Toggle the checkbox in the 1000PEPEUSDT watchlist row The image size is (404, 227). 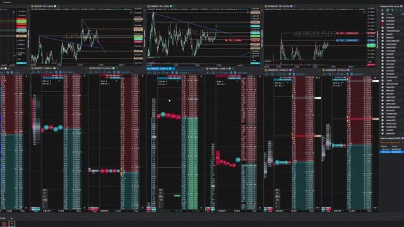pyautogui.click(x=383, y=31)
